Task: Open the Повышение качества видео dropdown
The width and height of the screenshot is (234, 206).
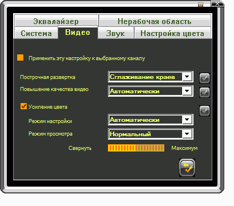Action: 151,91
